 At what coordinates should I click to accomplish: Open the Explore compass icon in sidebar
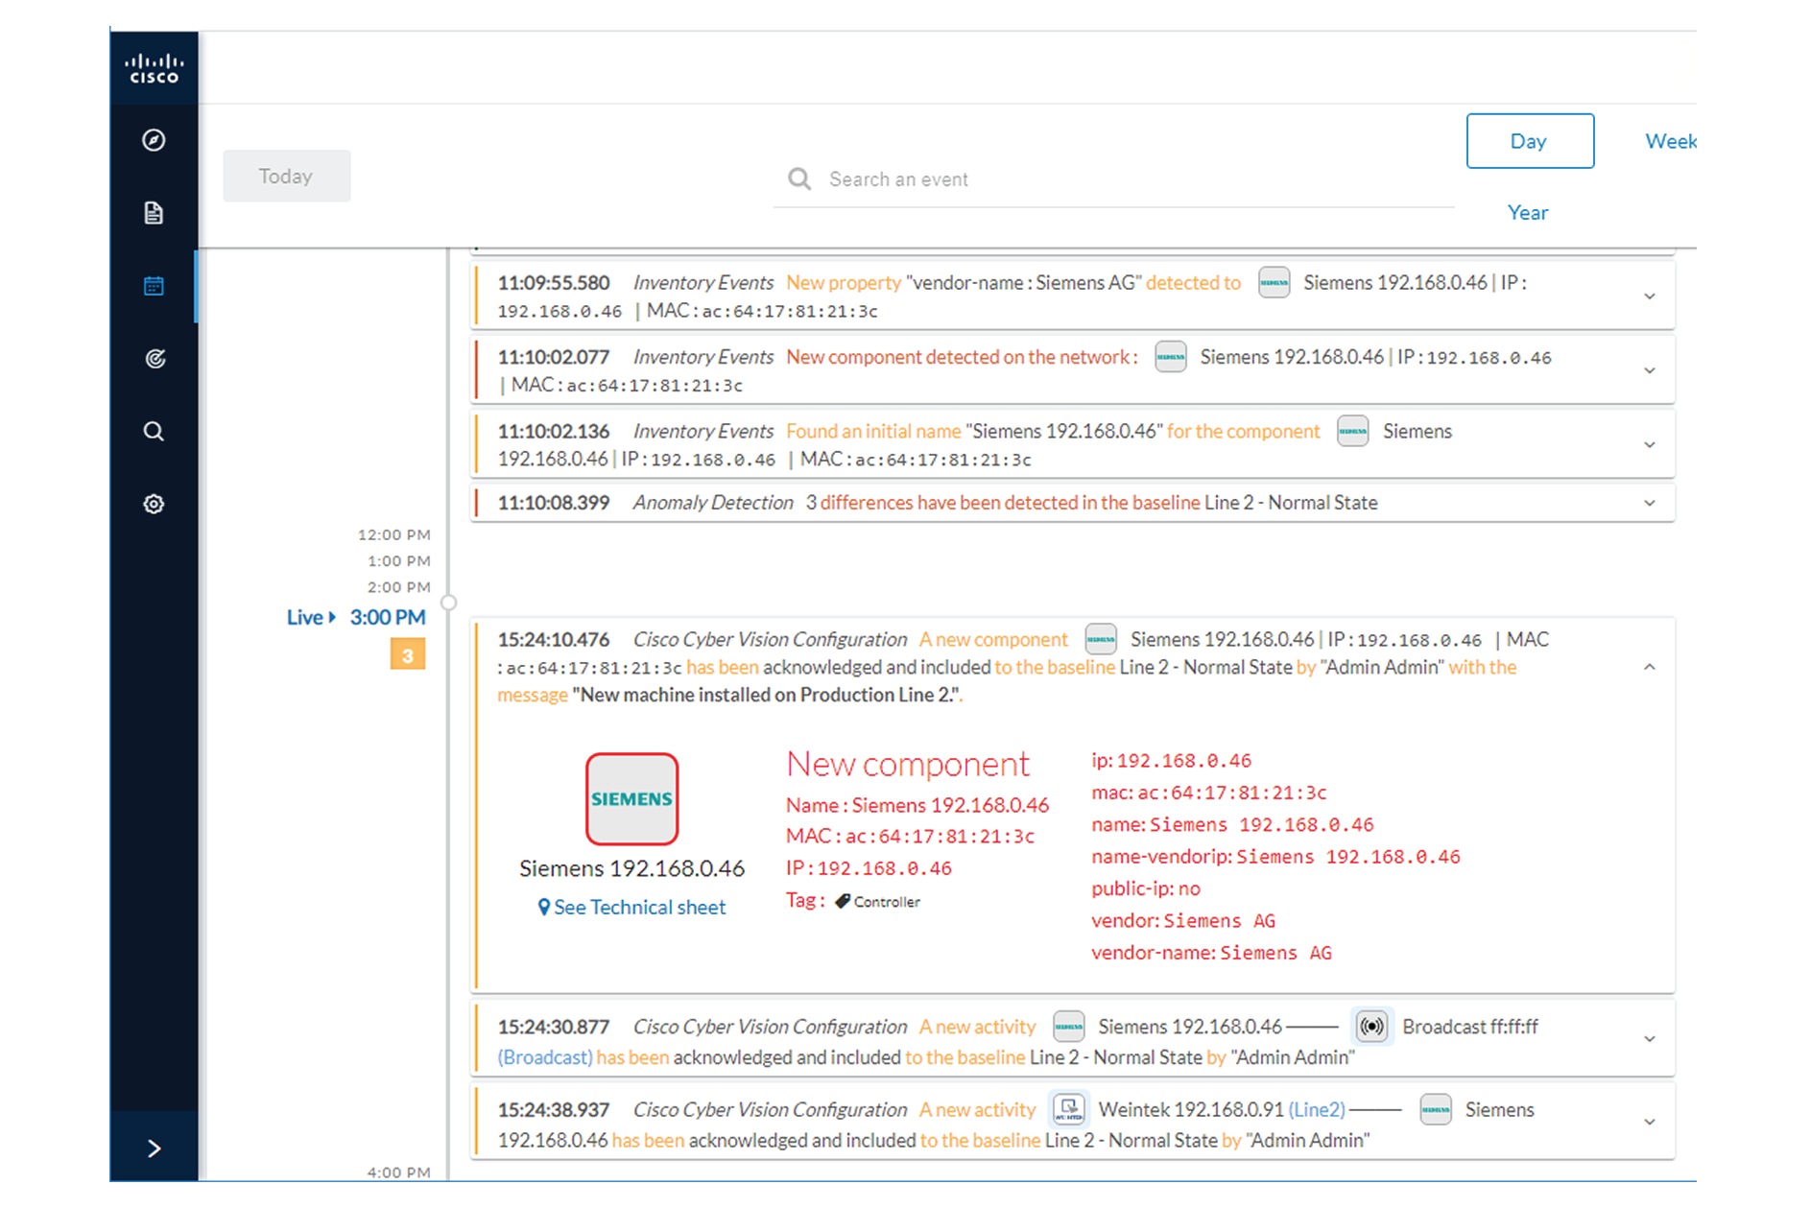click(154, 140)
